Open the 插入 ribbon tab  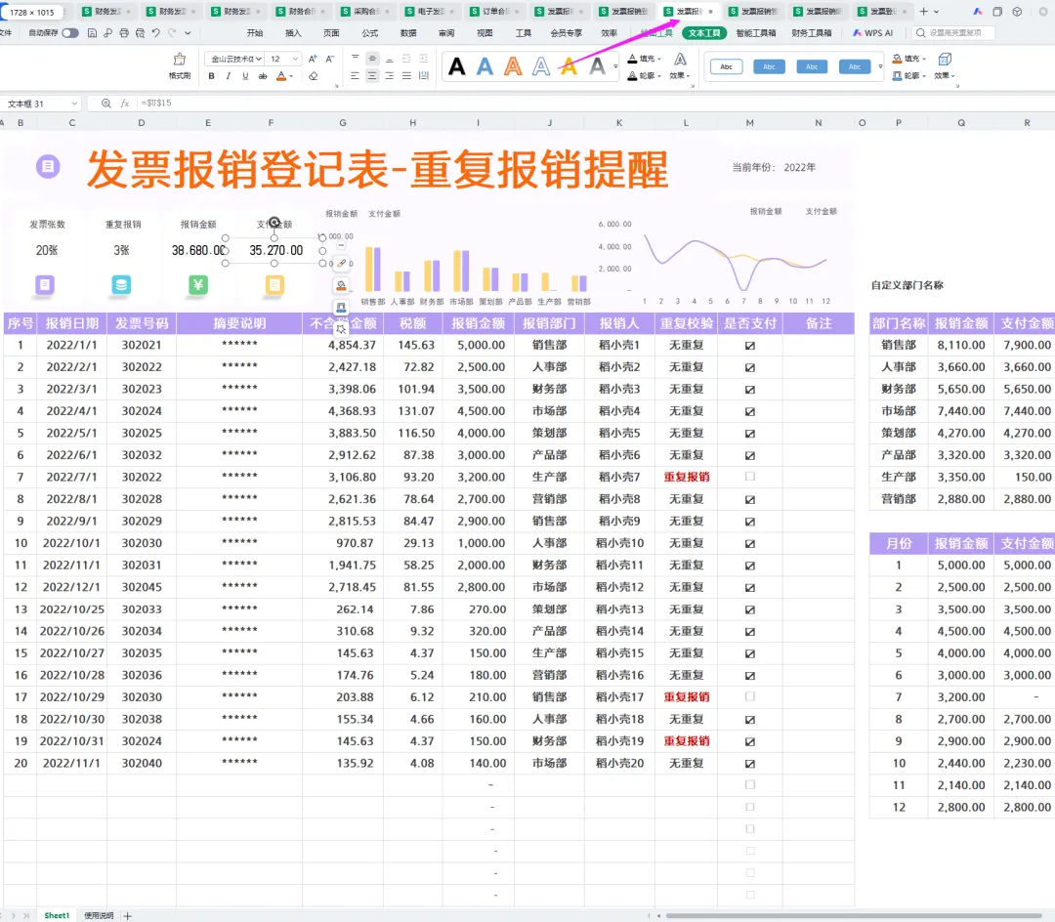(293, 32)
